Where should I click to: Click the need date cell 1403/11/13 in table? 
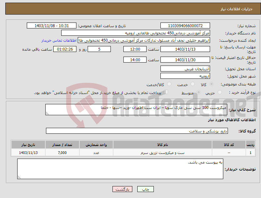(28, 153)
